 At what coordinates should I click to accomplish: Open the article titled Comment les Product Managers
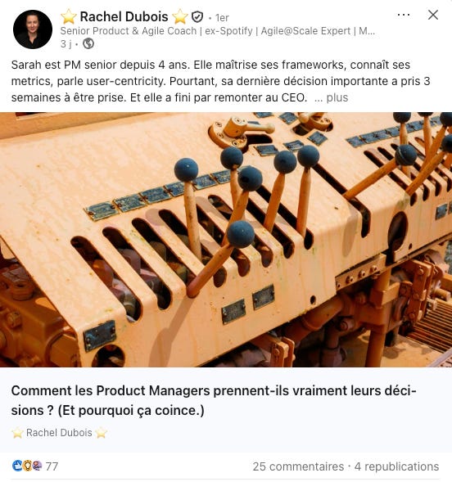(x=214, y=400)
